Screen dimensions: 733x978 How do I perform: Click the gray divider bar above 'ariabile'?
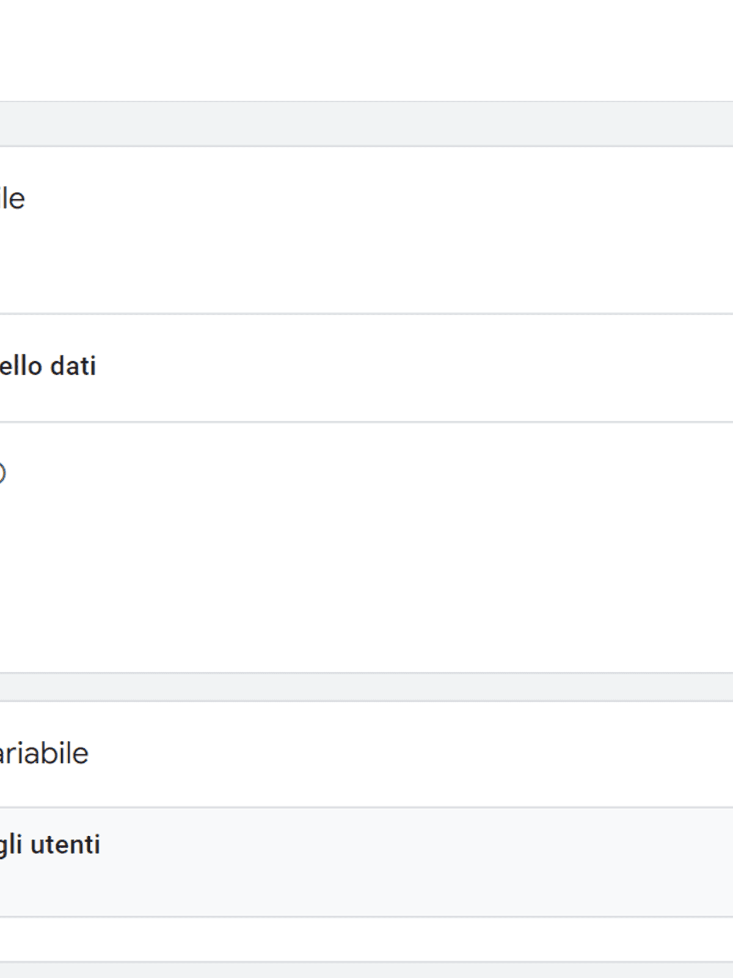(366, 687)
